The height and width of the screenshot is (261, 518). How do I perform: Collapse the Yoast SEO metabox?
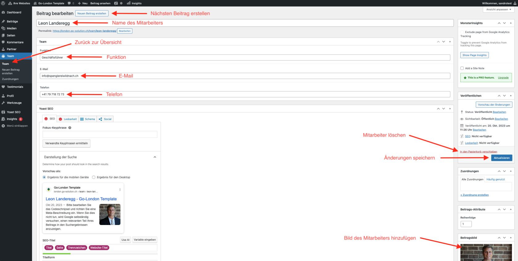click(x=450, y=109)
